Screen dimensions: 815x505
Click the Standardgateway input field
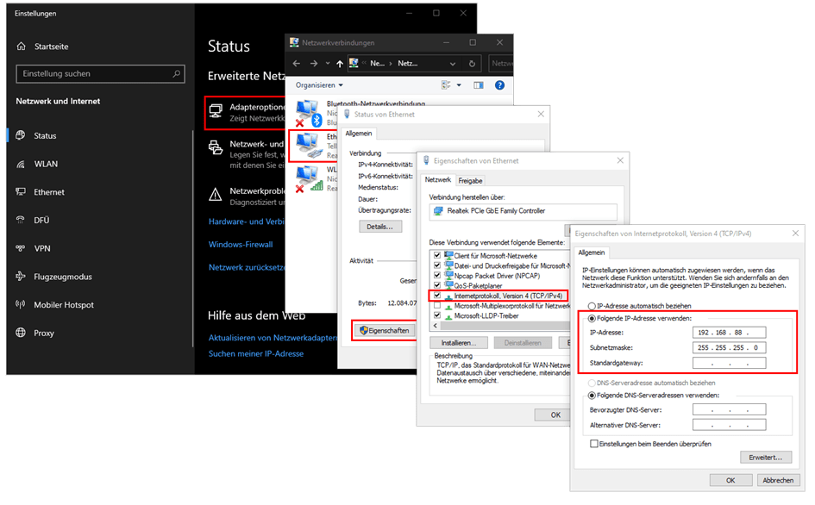[728, 363]
